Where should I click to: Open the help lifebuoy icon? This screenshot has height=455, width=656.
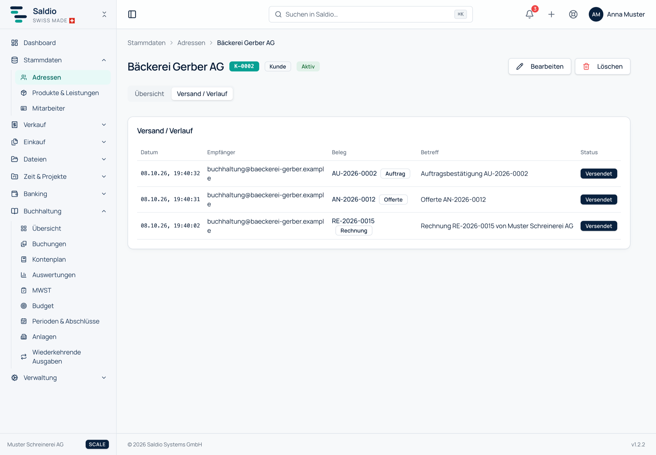tap(573, 14)
